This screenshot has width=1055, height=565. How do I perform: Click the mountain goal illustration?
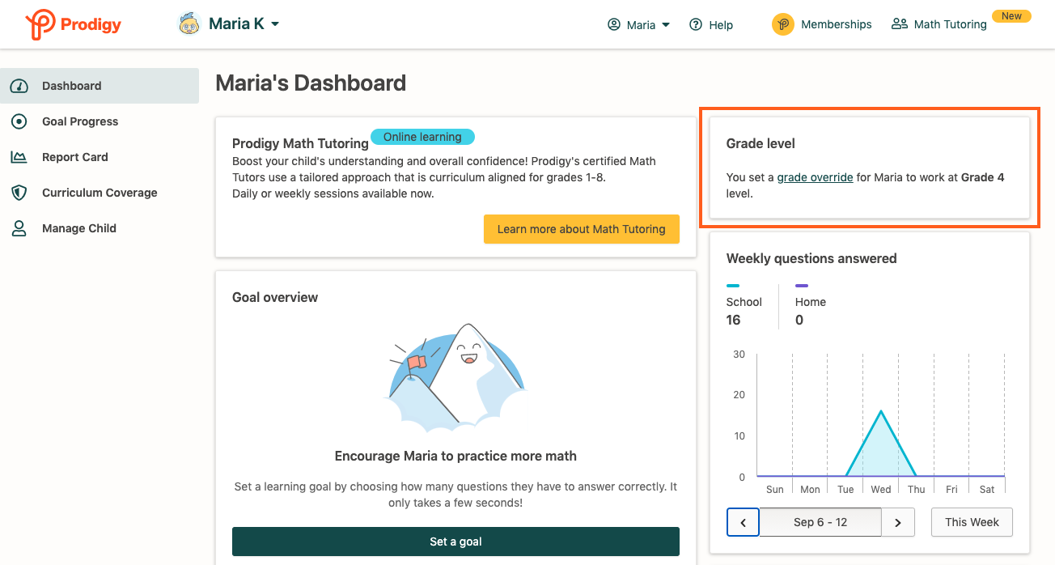(455, 376)
